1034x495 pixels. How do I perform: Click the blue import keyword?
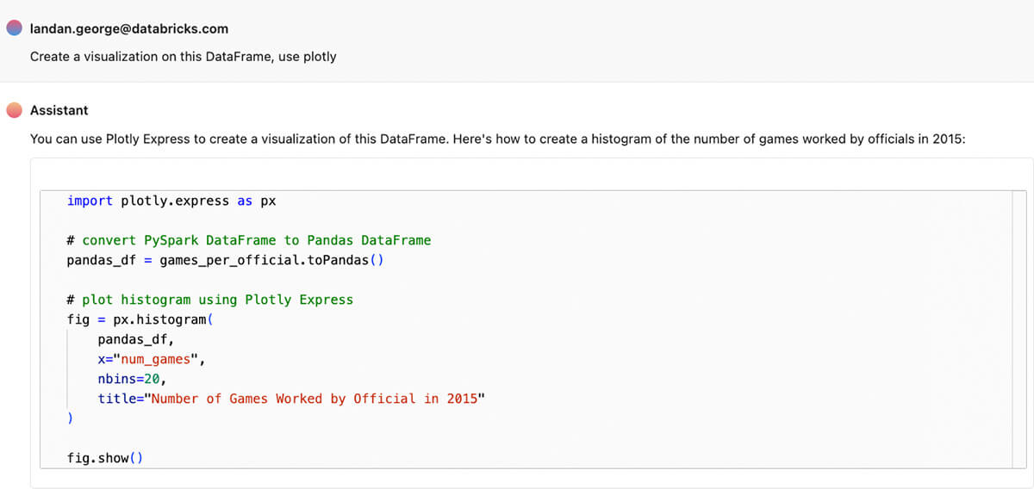[x=90, y=201]
